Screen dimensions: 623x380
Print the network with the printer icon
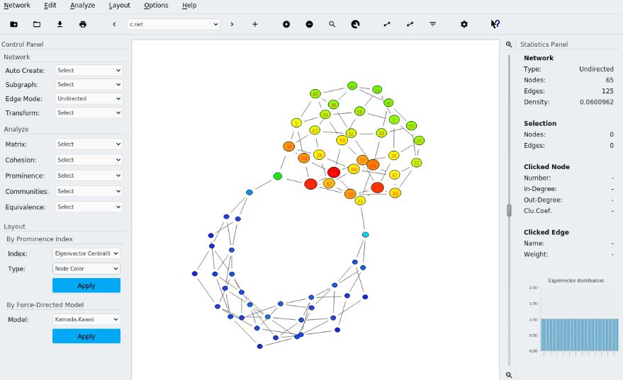point(83,24)
